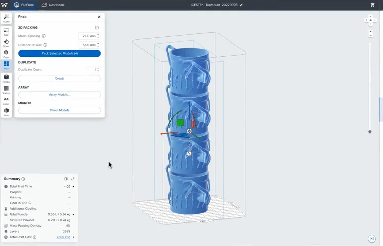Viewport: 383px width, 246px height.
Task: Click the Create duplicates button
Action: click(x=60, y=79)
